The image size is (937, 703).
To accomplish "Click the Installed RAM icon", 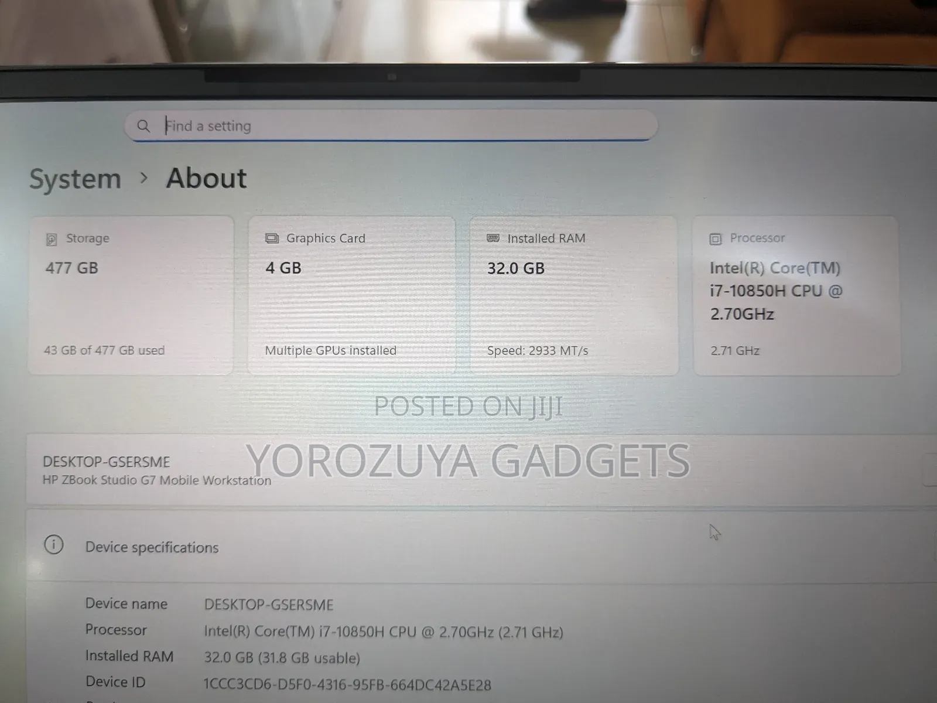I will click(493, 238).
